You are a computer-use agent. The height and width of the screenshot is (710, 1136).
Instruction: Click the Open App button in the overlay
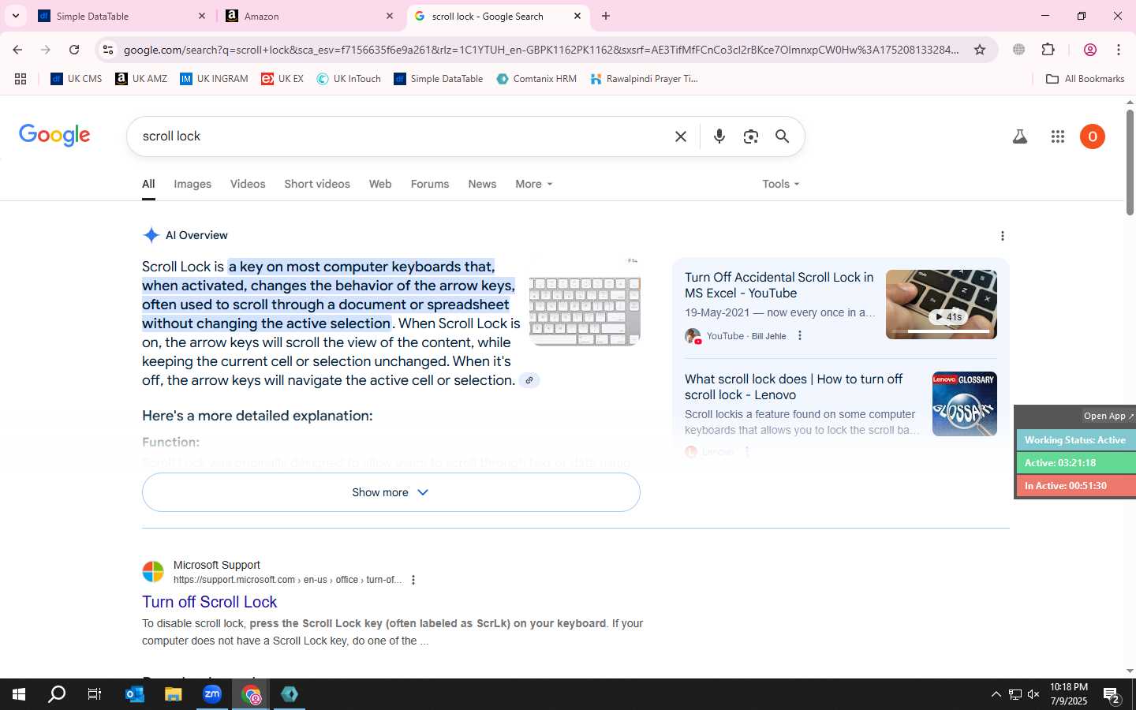(1108, 416)
